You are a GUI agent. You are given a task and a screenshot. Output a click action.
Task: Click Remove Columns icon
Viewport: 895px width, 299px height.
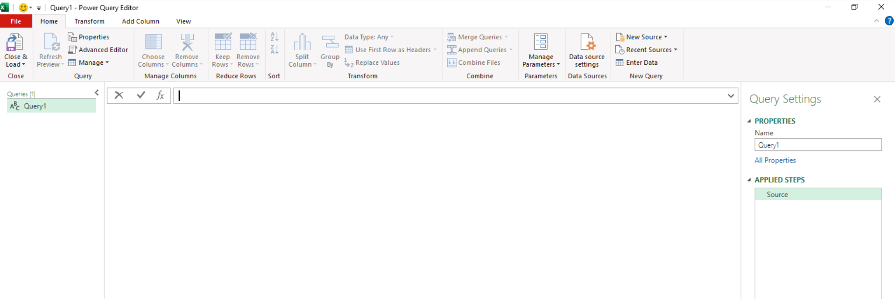[187, 42]
